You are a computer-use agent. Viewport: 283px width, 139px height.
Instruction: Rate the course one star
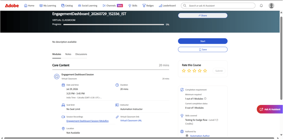(x=184, y=71)
